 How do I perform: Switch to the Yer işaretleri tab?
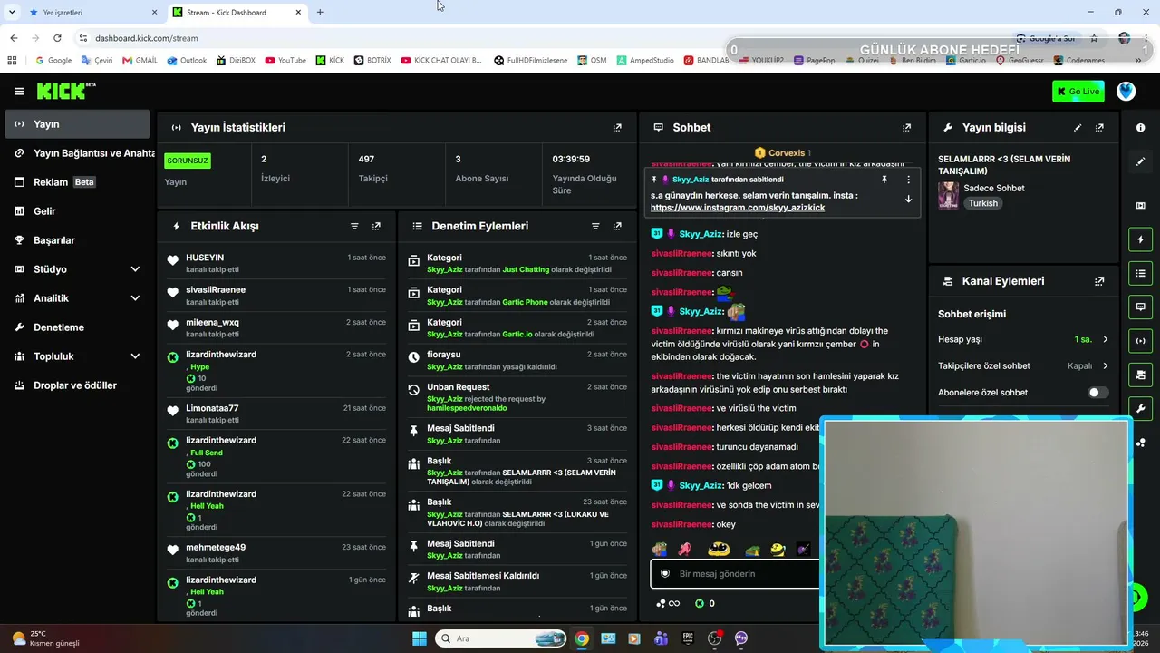94,13
